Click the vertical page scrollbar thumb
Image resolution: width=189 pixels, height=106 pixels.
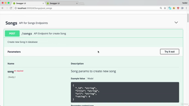[x=188, y=18]
